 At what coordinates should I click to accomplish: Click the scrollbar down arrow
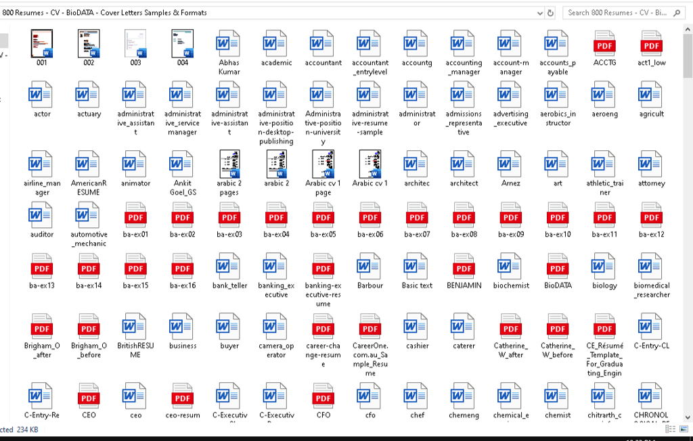coord(688,417)
